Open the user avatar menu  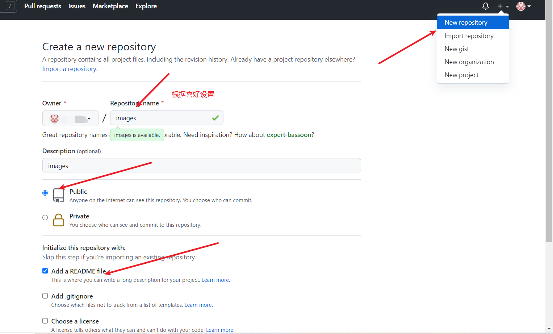tap(524, 6)
